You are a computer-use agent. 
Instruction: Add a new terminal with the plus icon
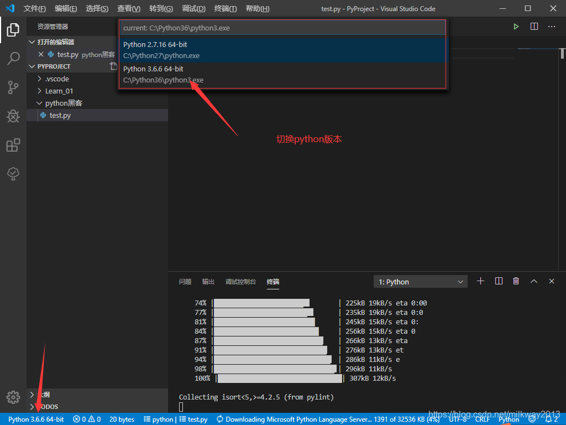pyautogui.click(x=480, y=281)
